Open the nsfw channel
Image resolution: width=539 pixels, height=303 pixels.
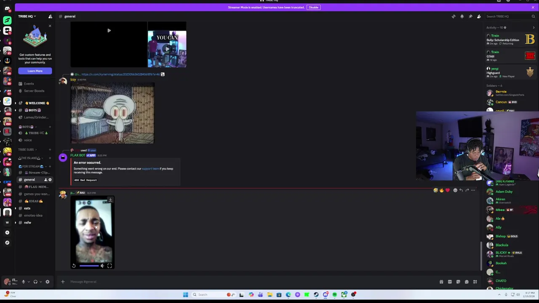(35, 223)
